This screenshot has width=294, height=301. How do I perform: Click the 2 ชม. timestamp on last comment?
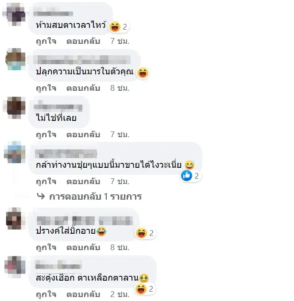[120, 294]
